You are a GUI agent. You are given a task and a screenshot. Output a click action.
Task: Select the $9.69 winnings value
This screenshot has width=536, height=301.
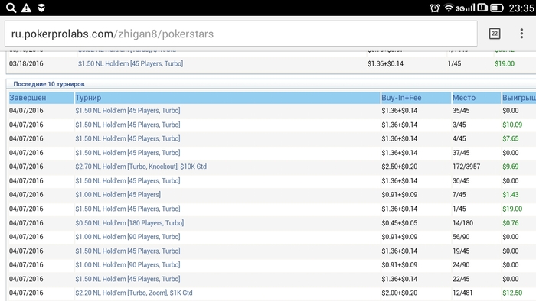[511, 167]
